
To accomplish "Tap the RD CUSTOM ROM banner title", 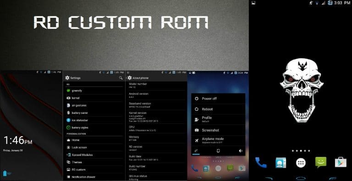I will [x=121, y=22].
